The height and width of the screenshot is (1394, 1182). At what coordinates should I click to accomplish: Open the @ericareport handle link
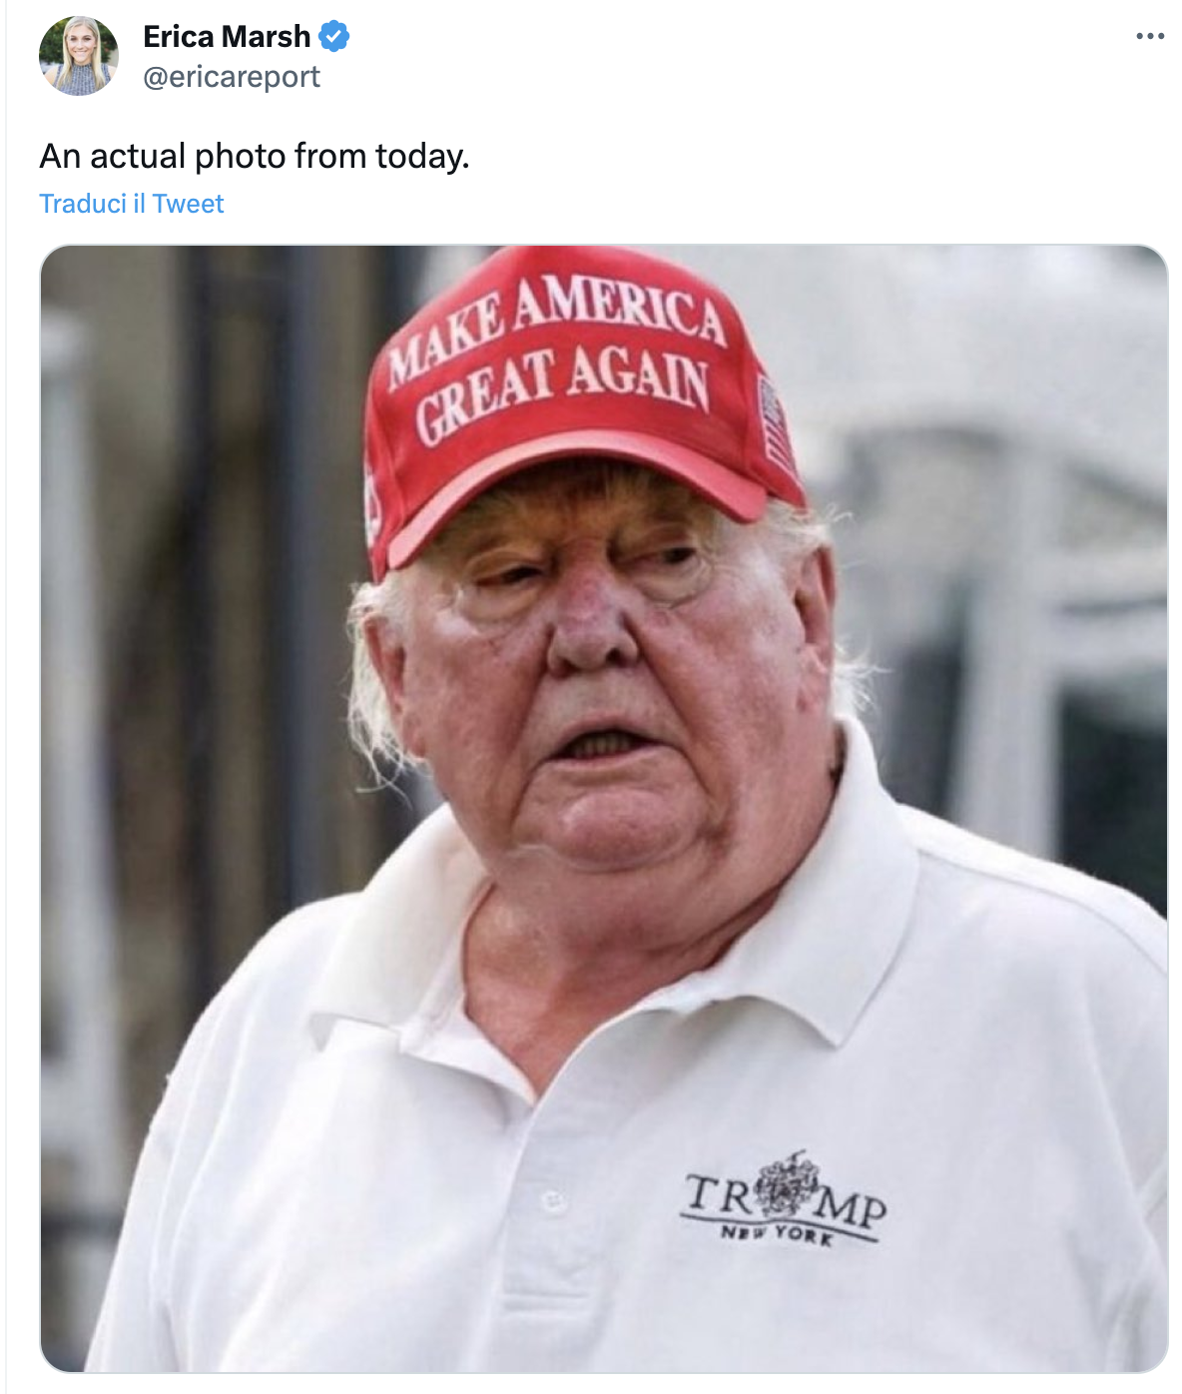[x=232, y=77]
